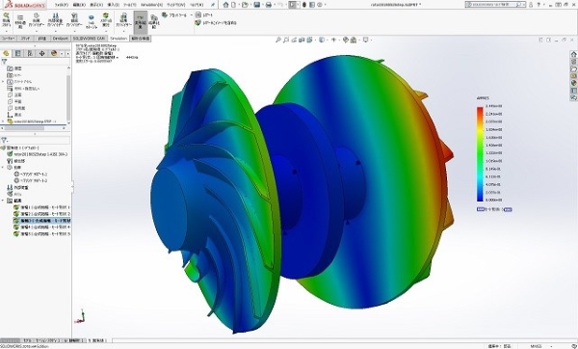Switch to the SOLIDWORKS CAM tab
The image size is (578, 349).
(89, 39)
